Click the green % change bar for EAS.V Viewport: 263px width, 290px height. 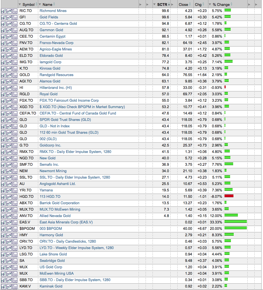coord(236,221)
